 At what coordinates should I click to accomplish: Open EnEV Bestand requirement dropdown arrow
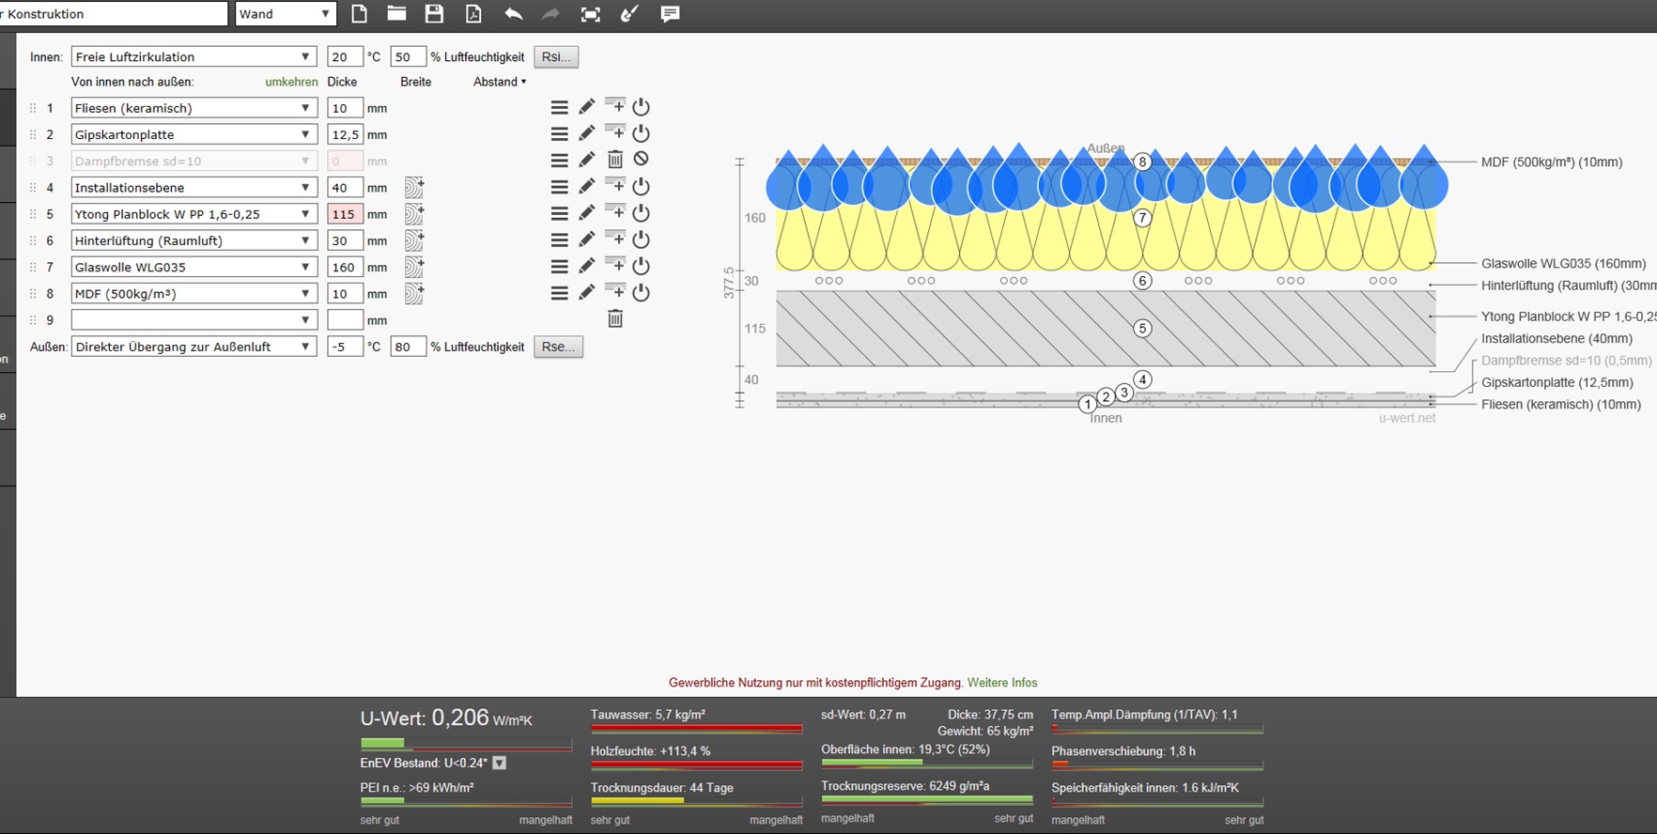coord(500,763)
